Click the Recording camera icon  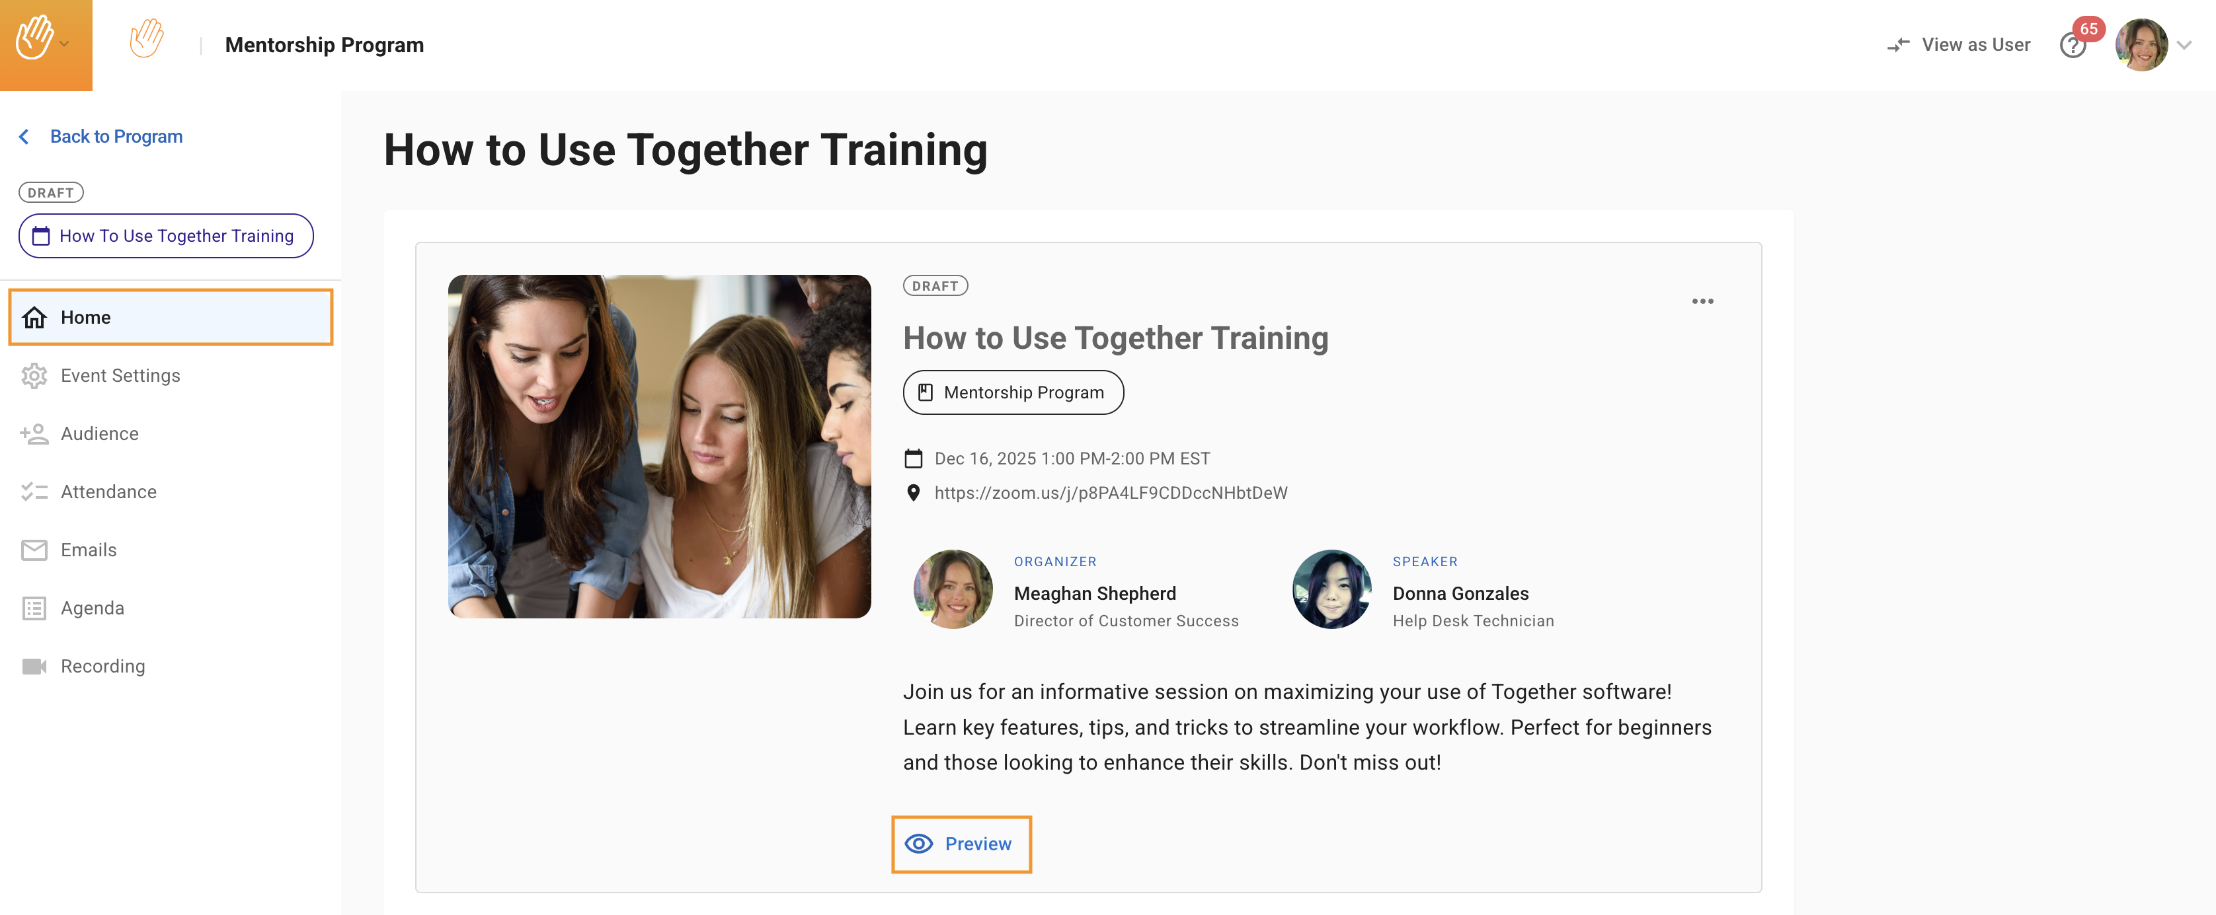point(34,667)
